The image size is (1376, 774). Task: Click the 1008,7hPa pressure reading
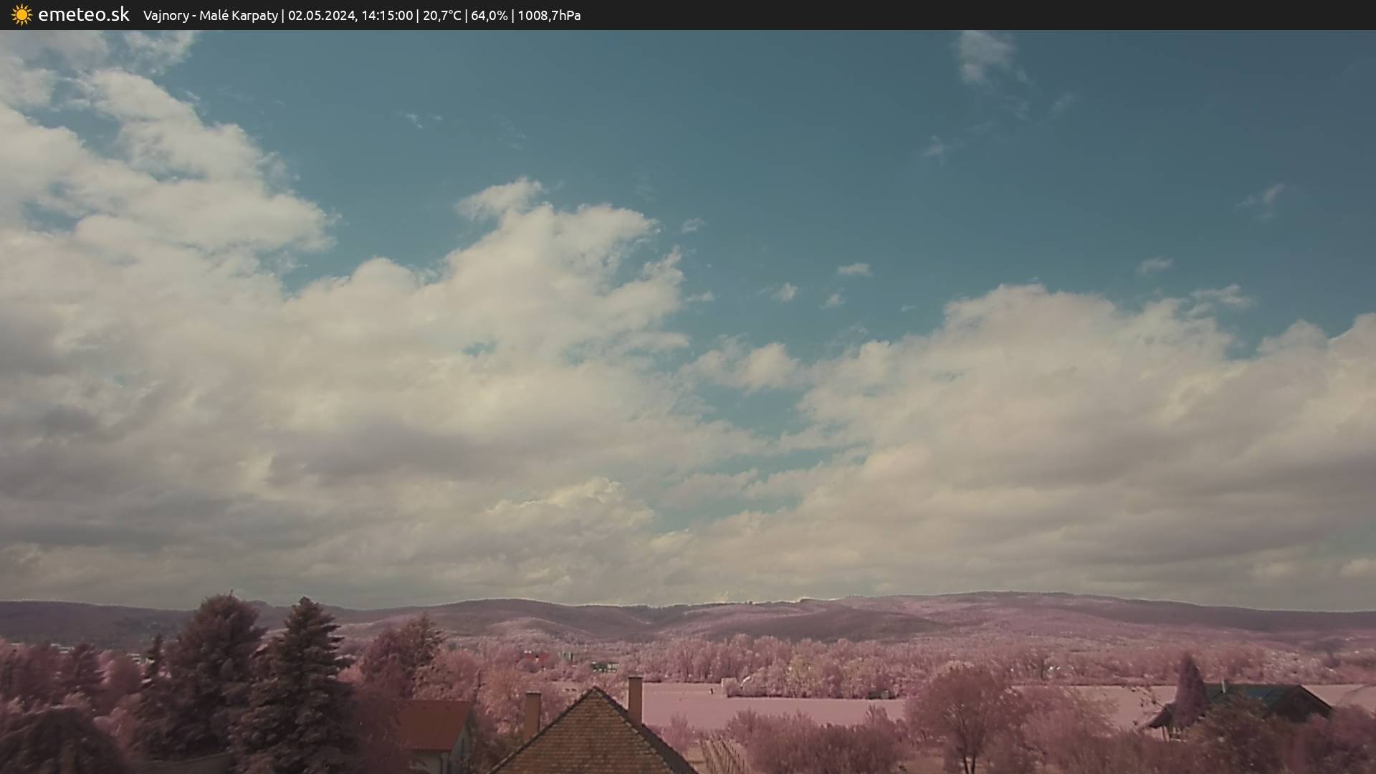pyautogui.click(x=548, y=16)
